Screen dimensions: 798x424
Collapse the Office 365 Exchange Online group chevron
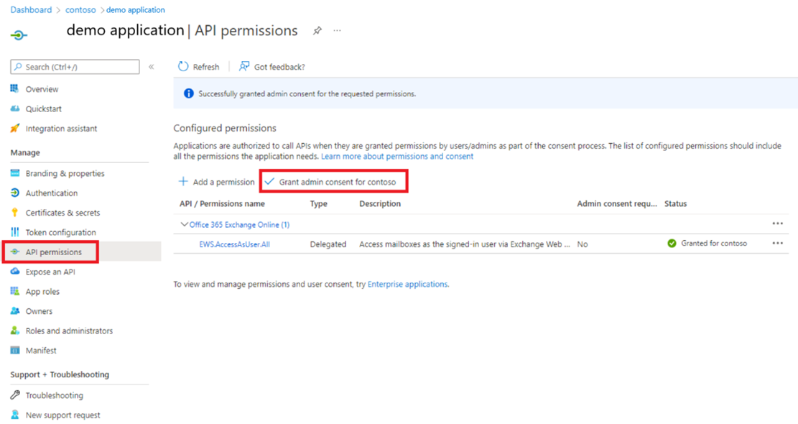pos(184,224)
